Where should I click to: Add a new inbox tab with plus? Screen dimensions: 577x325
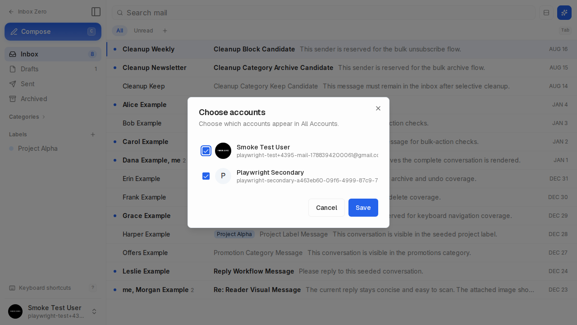pyautogui.click(x=165, y=31)
